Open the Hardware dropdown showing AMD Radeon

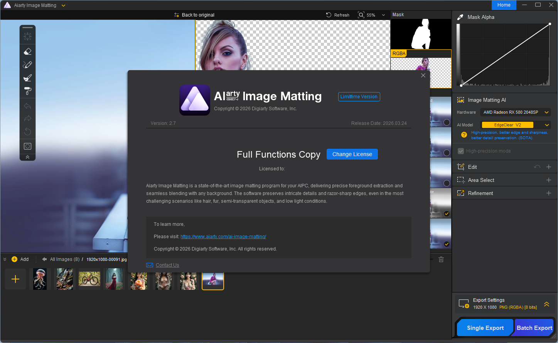[515, 112]
